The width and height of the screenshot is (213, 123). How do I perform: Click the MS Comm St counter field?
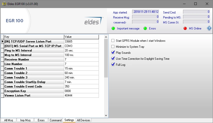tap(197, 22)
